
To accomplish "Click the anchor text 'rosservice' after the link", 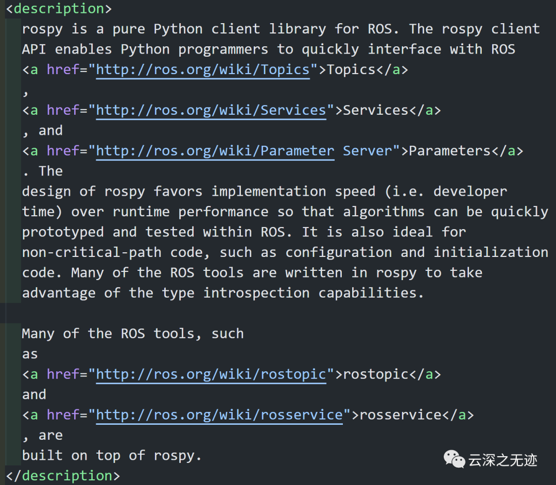I will (401, 415).
